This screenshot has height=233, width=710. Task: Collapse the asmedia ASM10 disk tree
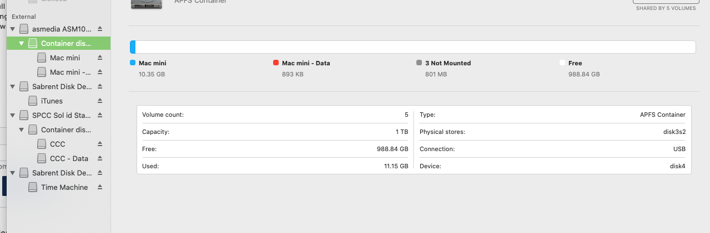pyautogui.click(x=12, y=29)
